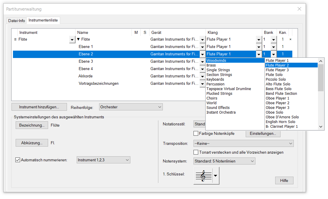Click sound list scrollbar down arrow
This screenshot has width=328, height=199.
[x=321, y=127]
